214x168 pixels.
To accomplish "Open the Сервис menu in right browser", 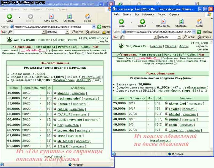I will [x=162, y=14].
